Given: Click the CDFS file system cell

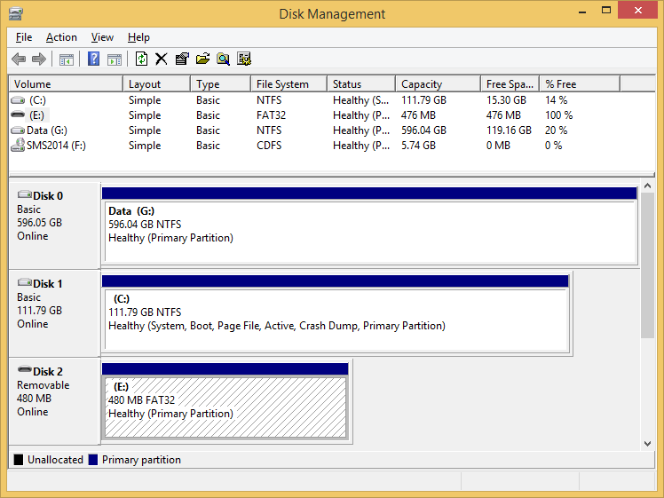Looking at the screenshot, I should click(x=269, y=146).
